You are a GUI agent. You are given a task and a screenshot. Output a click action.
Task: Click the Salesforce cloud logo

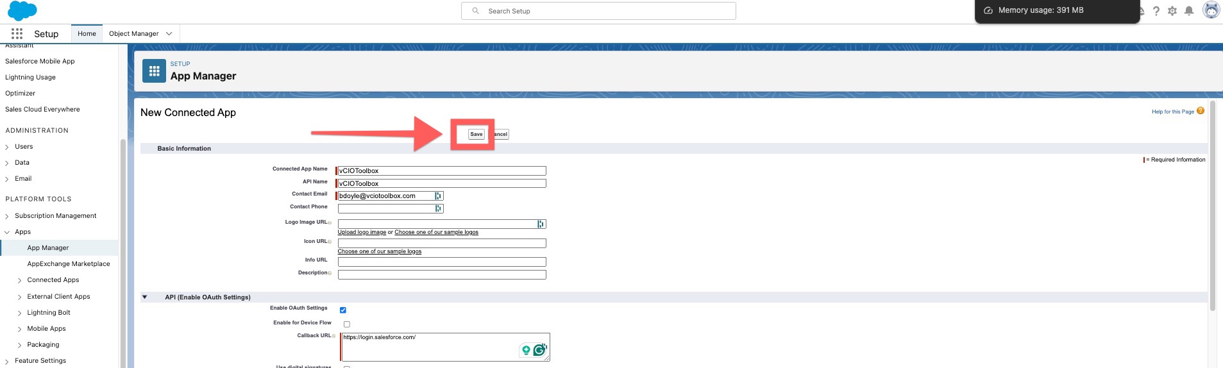pos(22,11)
